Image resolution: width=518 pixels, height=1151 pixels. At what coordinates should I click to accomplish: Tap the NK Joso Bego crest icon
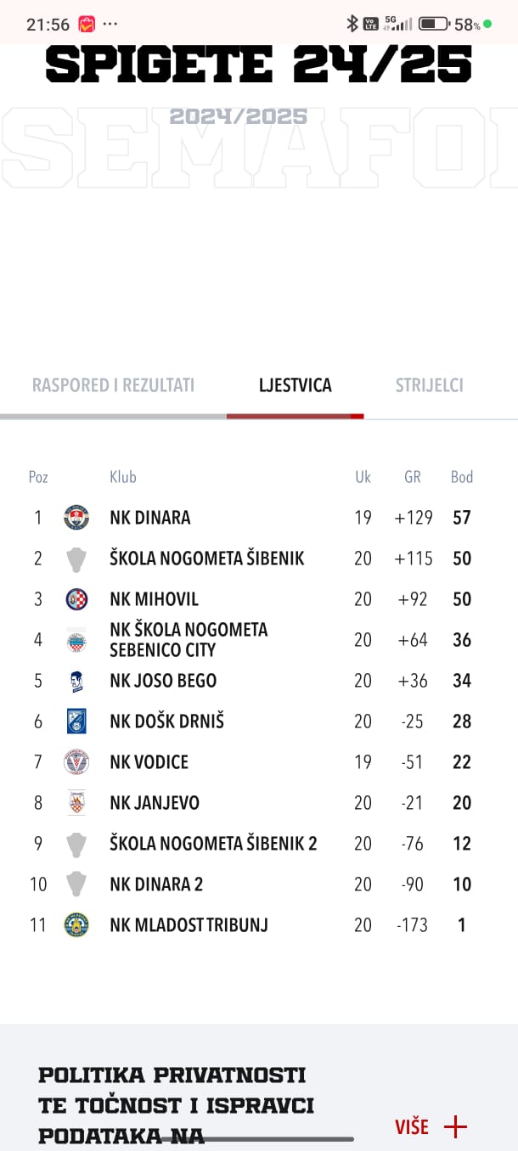76,681
